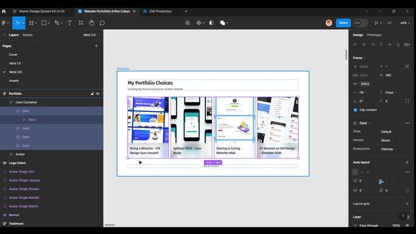Image resolution: width=416 pixels, height=234 pixels.
Task: Switch to the Assets tab
Action: click(x=27, y=34)
